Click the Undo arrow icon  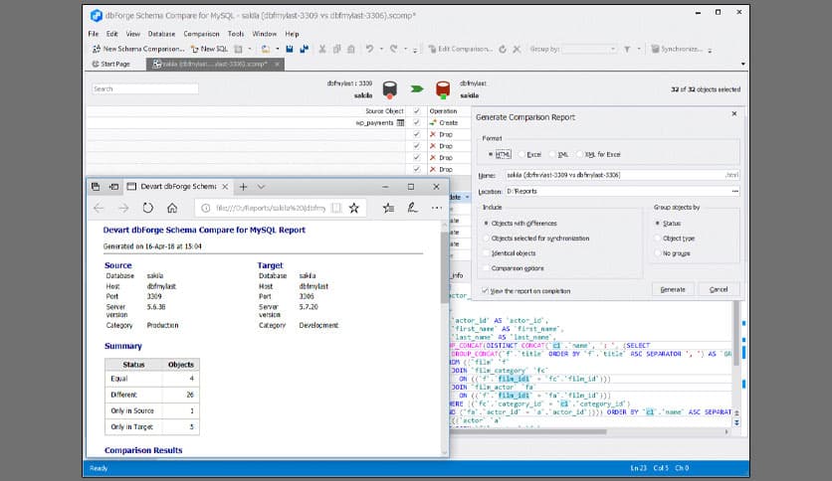point(369,49)
